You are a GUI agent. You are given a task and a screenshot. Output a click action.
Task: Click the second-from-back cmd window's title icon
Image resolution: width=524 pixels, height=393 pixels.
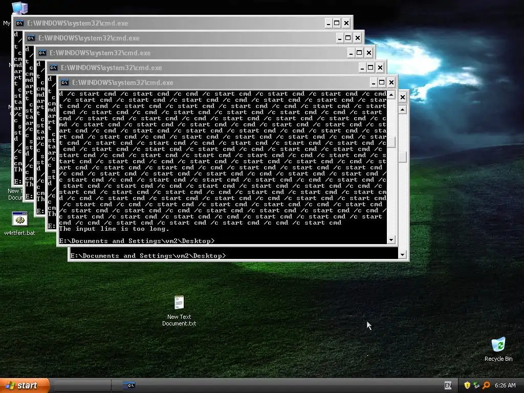(x=31, y=38)
